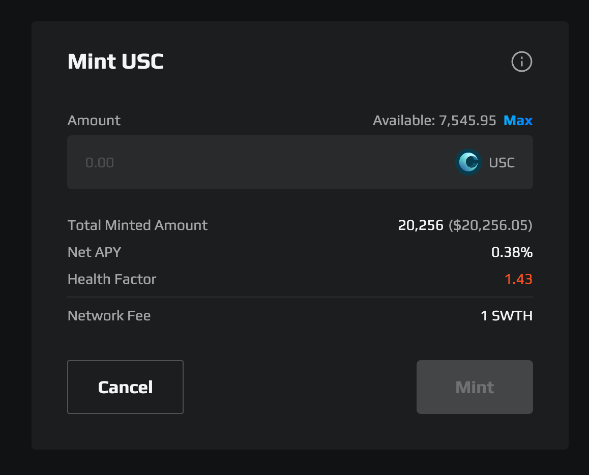The width and height of the screenshot is (589, 475).
Task: Click the disabled Mint button
Action: coord(475,387)
